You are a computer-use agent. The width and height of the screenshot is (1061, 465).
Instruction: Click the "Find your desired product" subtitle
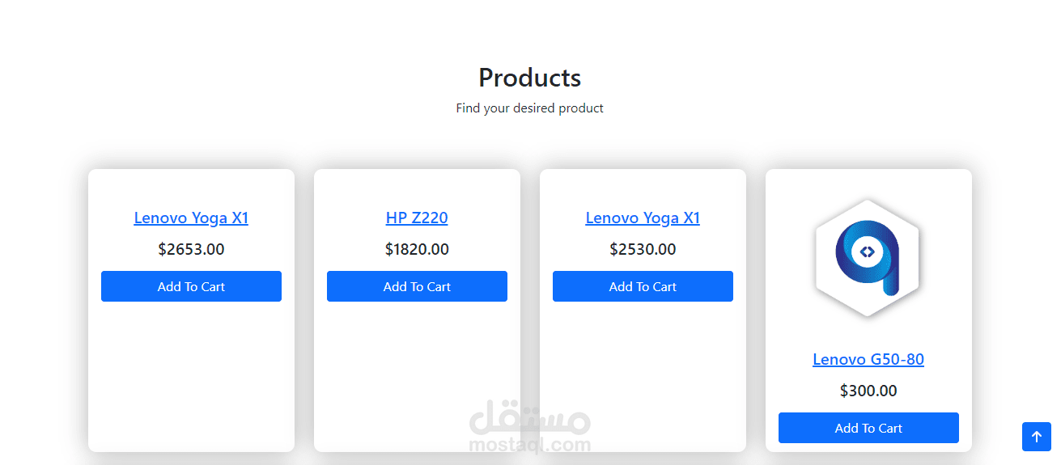click(529, 108)
